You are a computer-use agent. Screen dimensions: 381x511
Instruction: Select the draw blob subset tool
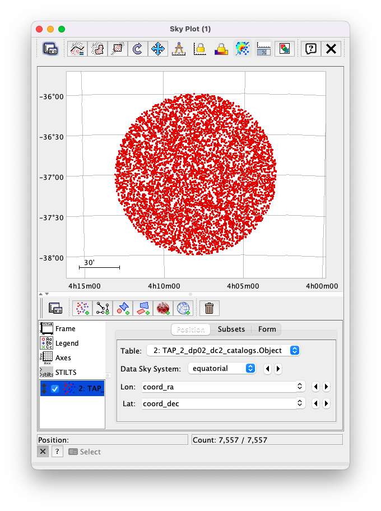click(x=97, y=49)
